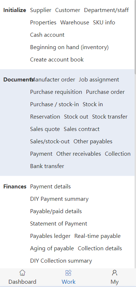Open SKU info
The height and width of the screenshot is (287, 136).
(104, 23)
